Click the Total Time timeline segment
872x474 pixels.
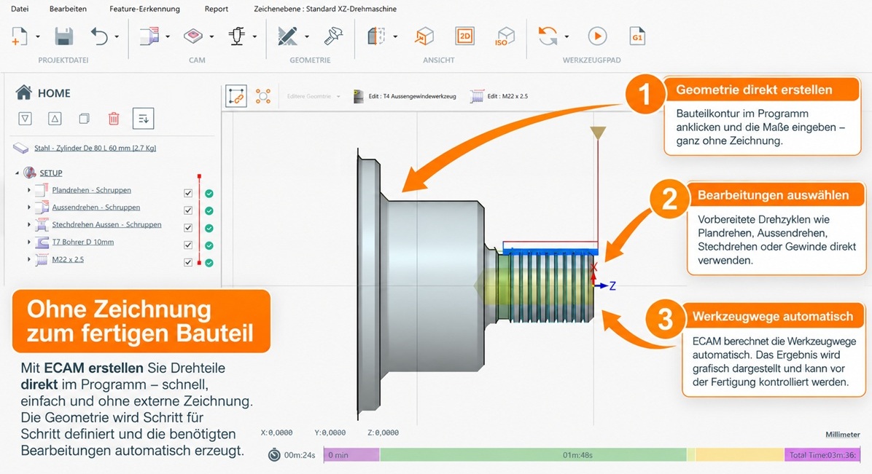click(822, 455)
